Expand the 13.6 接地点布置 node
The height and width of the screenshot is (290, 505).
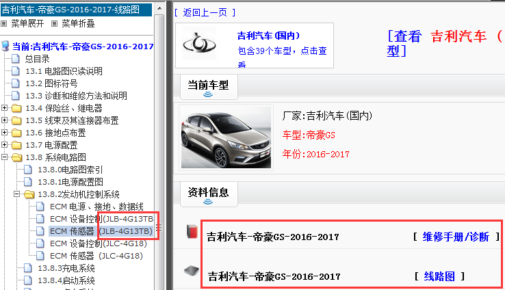coord(4,132)
